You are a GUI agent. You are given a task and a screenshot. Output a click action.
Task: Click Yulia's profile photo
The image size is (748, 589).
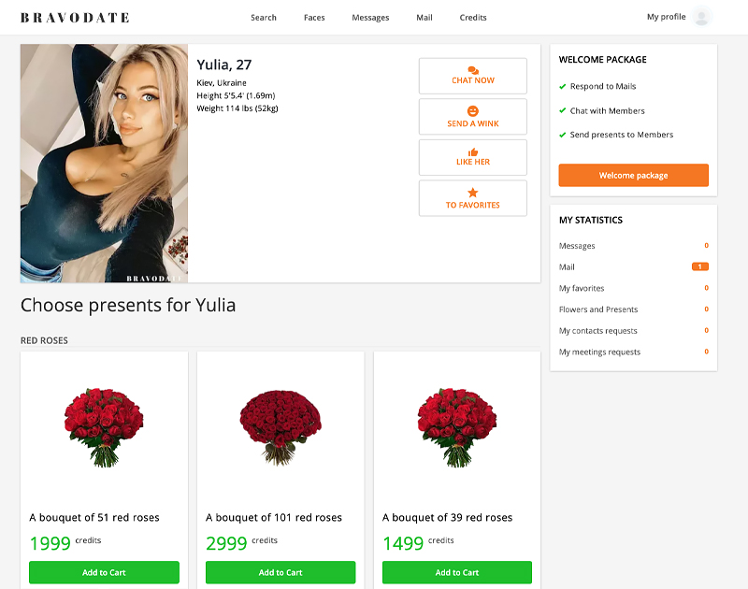(104, 164)
